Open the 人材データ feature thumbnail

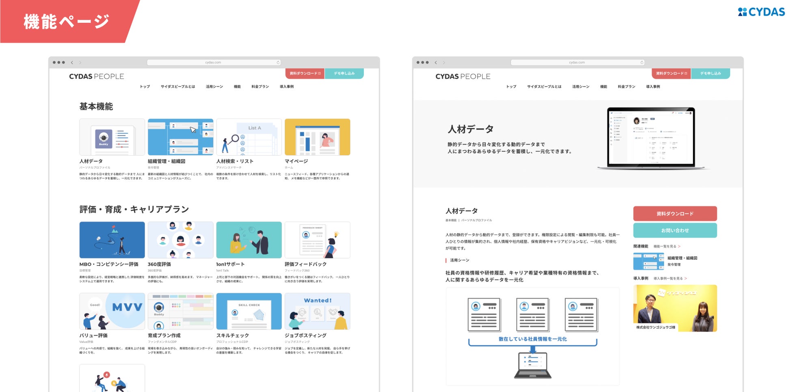click(112, 137)
